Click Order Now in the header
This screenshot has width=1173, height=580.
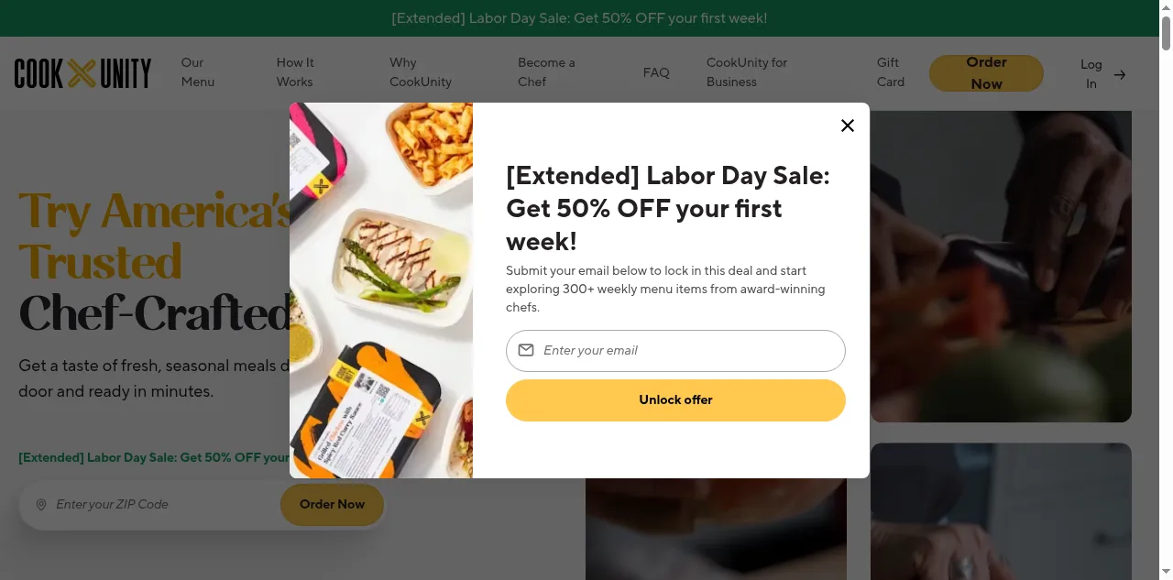(986, 73)
